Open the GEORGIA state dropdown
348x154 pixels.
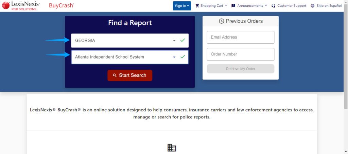point(130,40)
